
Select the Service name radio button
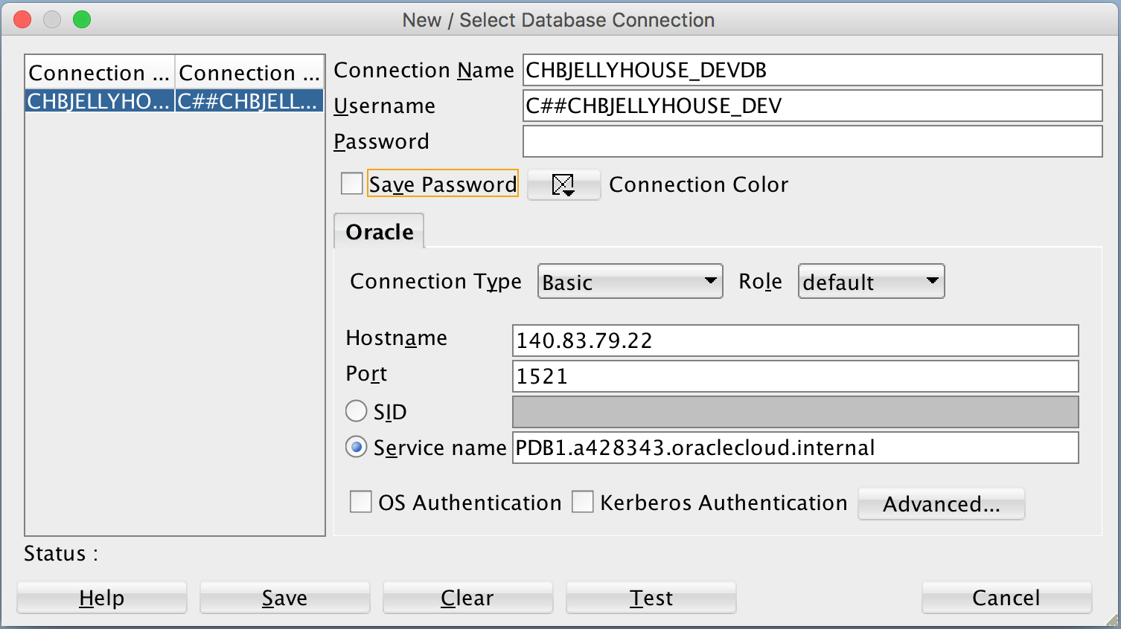(356, 447)
